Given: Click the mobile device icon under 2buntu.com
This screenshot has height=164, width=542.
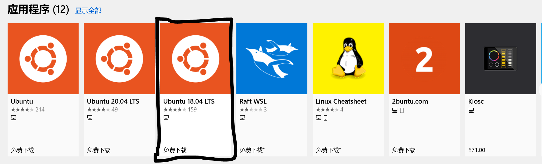Looking at the screenshot, I should point(402,110).
